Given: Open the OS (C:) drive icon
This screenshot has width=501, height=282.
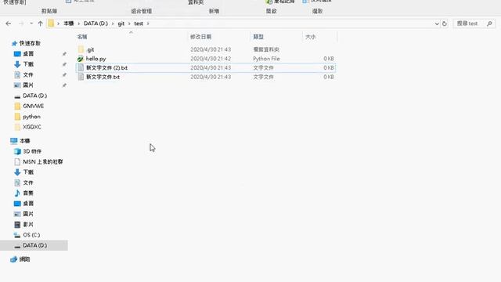Looking at the screenshot, I should pos(17,235).
